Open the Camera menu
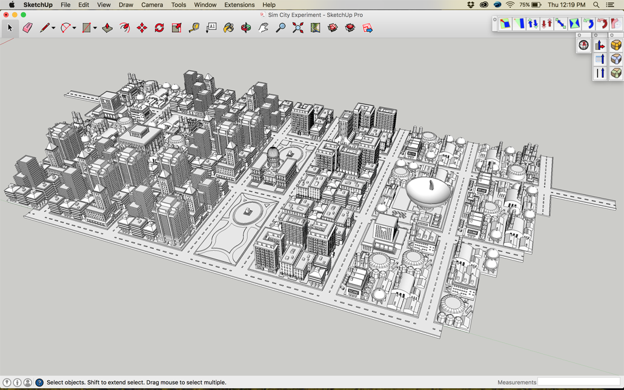This screenshot has width=624, height=390. [152, 5]
